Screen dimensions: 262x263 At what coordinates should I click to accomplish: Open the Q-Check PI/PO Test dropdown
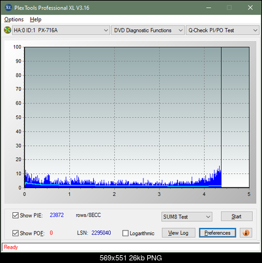[x=222, y=31]
